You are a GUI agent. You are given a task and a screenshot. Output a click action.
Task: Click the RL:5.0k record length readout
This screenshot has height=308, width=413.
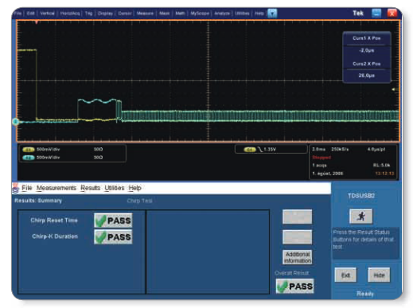pos(381,166)
